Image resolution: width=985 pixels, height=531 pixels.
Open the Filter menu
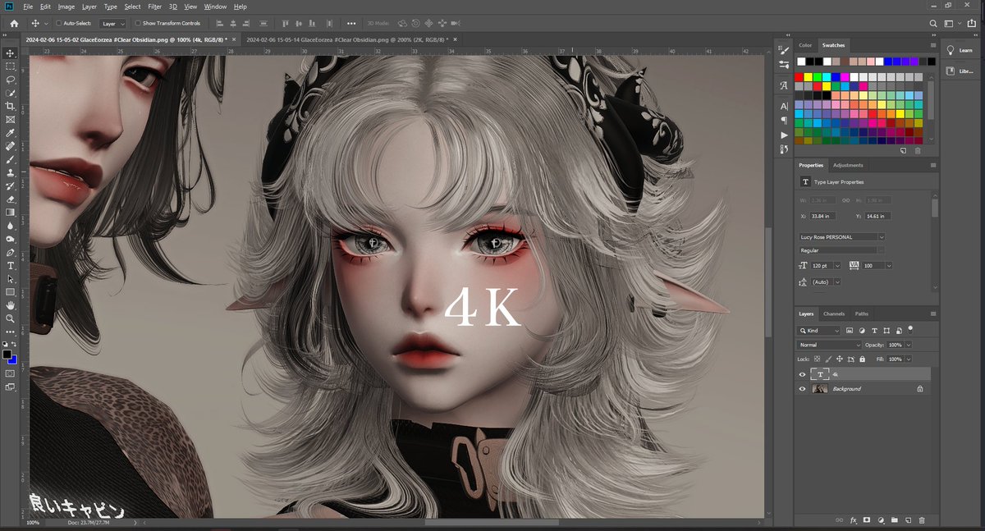[154, 7]
